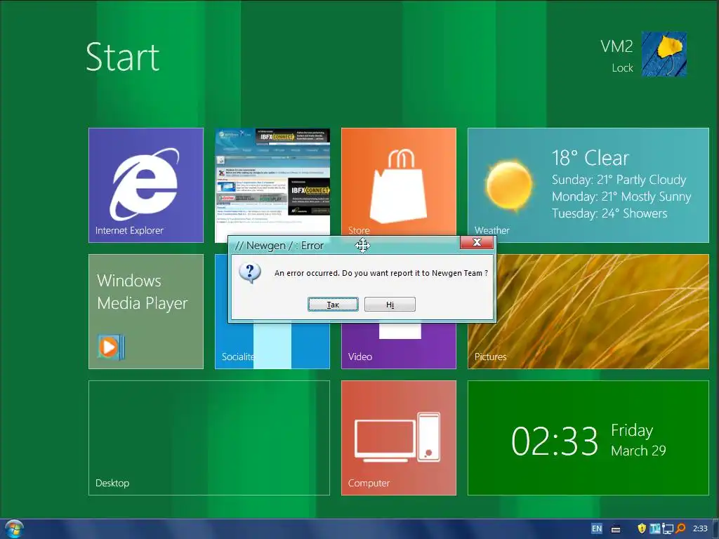Image resolution: width=719 pixels, height=539 pixels.
Task: Open the Store tile
Action: point(399,182)
